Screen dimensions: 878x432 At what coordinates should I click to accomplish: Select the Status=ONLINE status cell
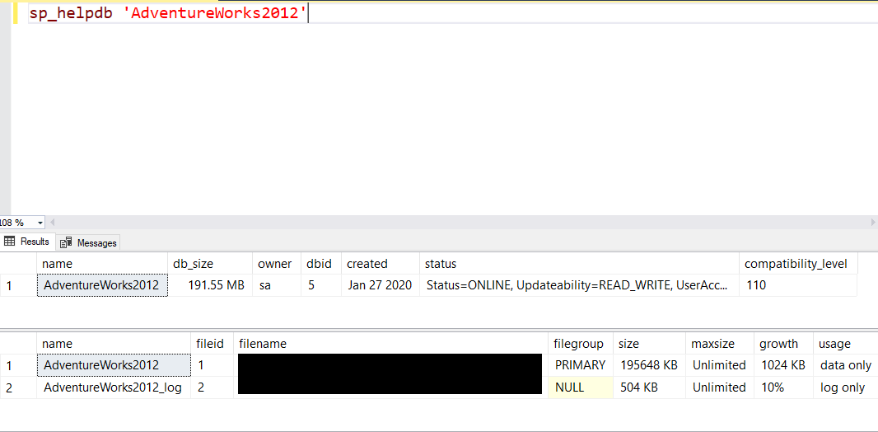click(x=579, y=285)
